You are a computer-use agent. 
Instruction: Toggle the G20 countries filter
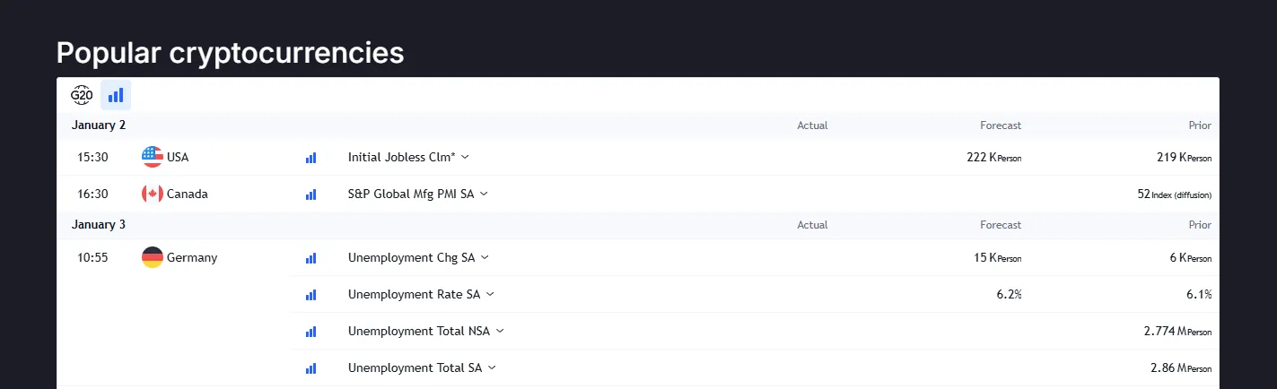(82, 95)
